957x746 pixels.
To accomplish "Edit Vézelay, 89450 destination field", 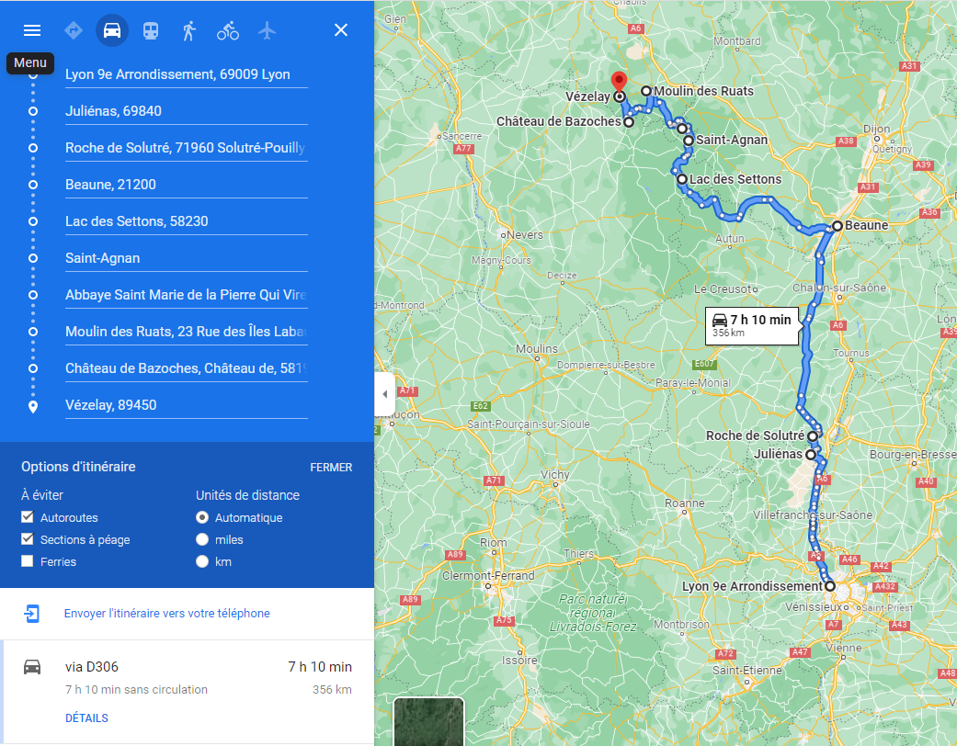I will pyautogui.click(x=186, y=405).
